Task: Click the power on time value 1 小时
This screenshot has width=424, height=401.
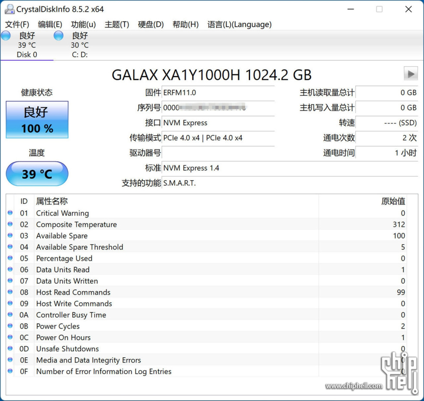Action: click(387, 153)
